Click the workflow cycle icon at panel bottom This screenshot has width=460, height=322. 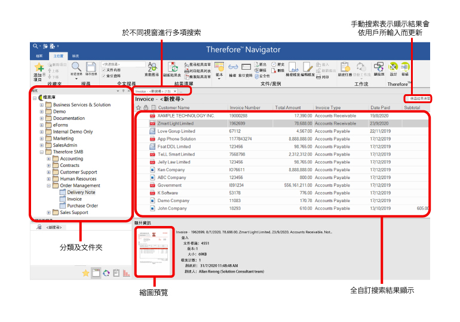106,273
